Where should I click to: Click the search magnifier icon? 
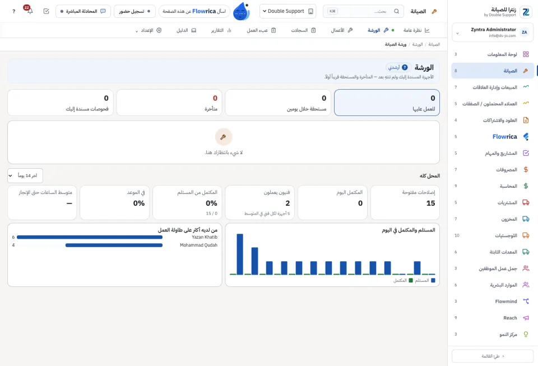pos(396,11)
